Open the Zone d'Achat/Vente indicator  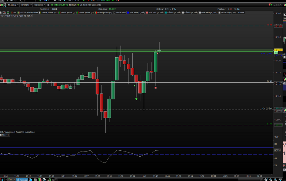[28, 13]
